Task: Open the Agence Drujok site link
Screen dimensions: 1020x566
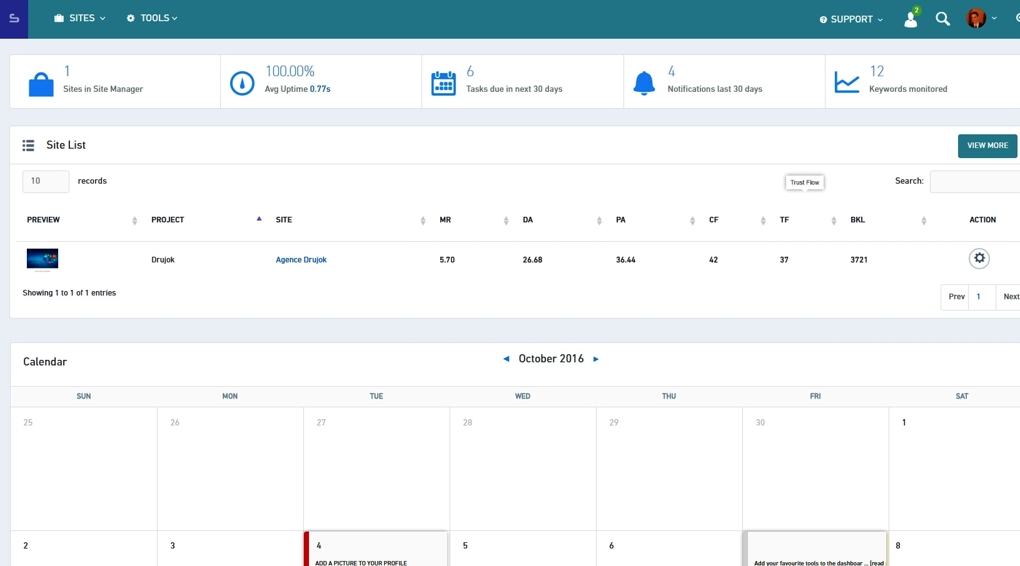Action: coord(301,260)
